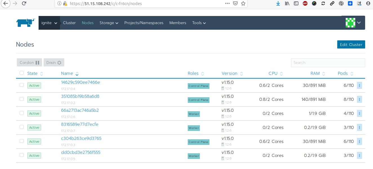373x169 pixels.
Task: Click the Firefox account icon in toolbar
Action: coord(368,4)
